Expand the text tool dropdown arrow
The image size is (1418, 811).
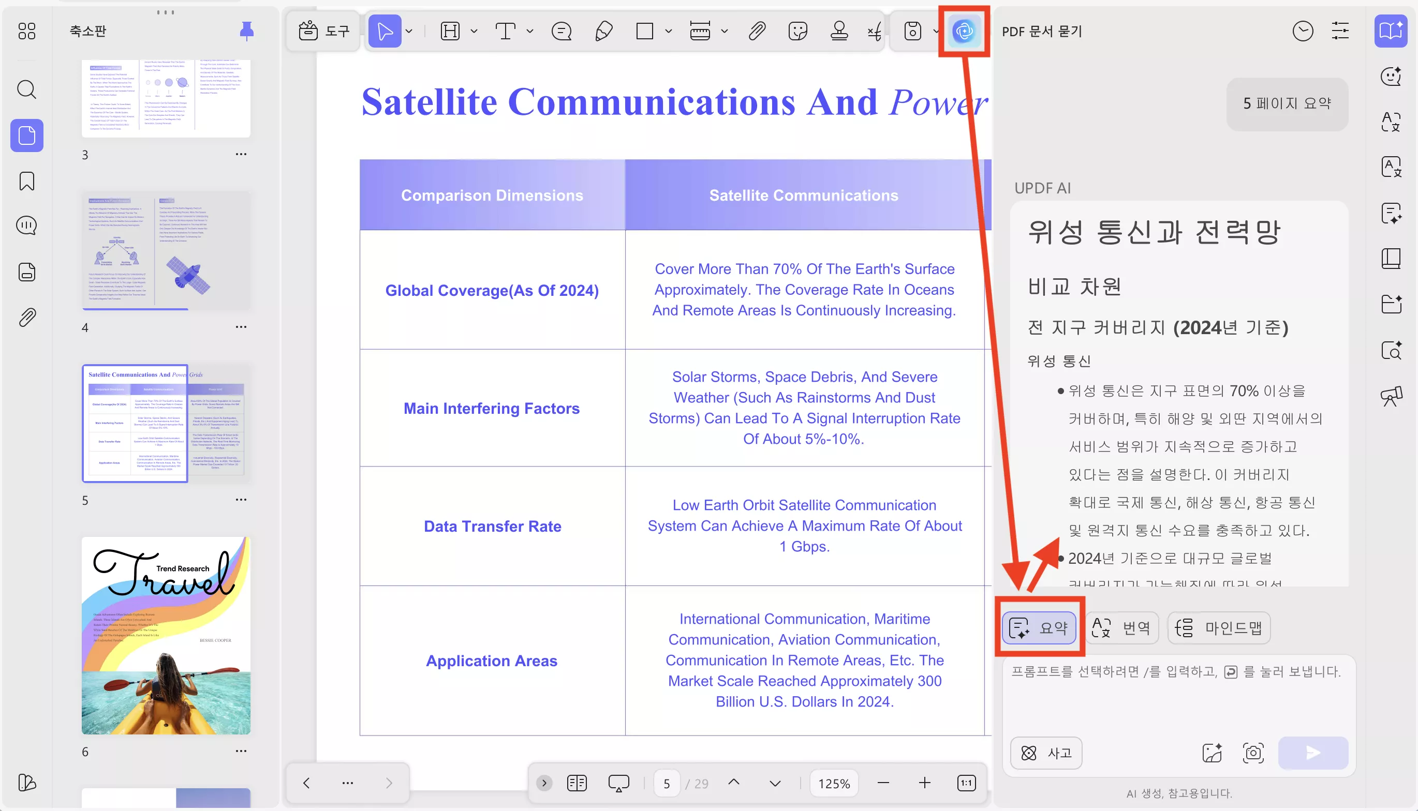click(530, 31)
